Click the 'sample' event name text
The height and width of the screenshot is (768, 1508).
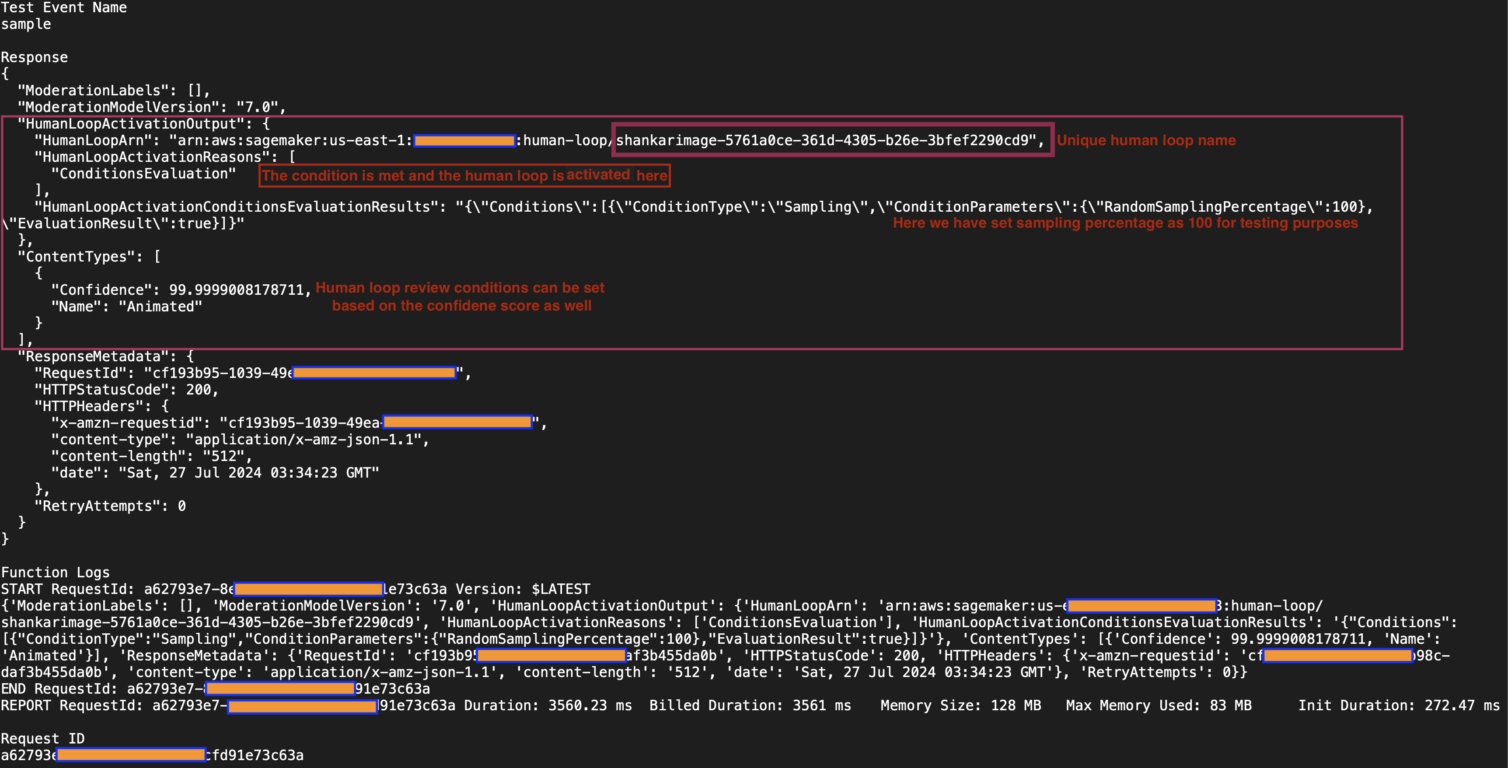pos(26,24)
